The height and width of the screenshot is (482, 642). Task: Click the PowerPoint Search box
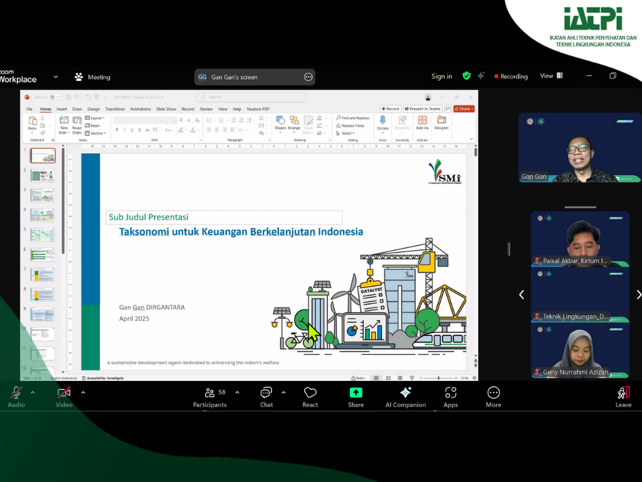point(251,97)
